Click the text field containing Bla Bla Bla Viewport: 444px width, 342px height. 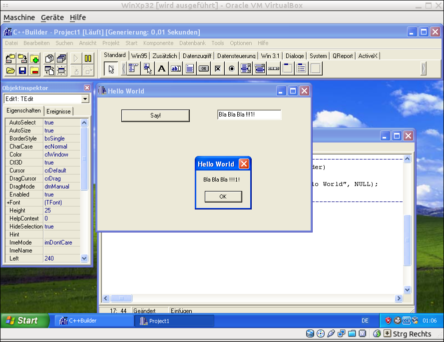(249, 114)
